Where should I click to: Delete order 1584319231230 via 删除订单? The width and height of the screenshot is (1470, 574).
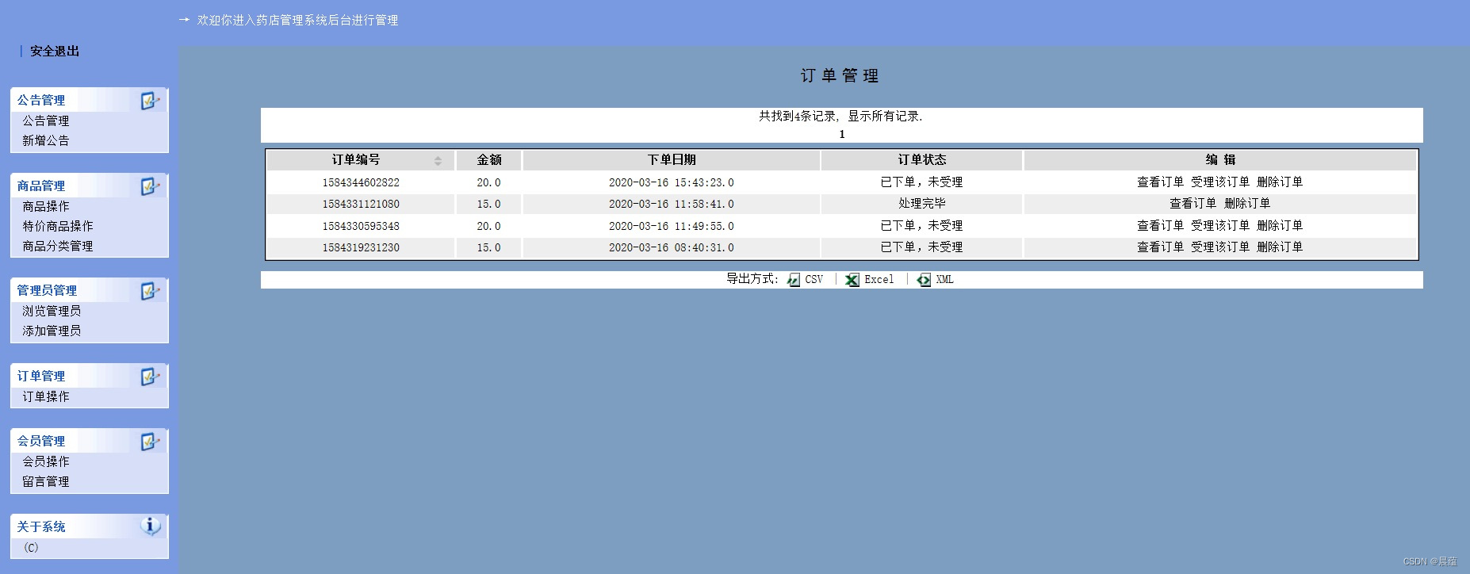(1280, 247)
